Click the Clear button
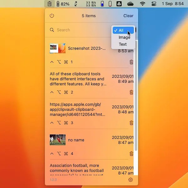 pyautogui.click(x=128, y=16)
